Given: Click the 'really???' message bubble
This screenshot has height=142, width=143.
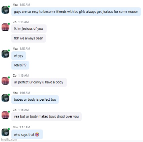Looking at the screenshot, I should click(20, 65).
